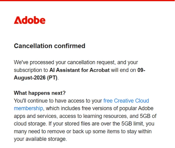Viewport: 175px width, 148px height.
Task: Click the bold "AI Assistant for Acrobat" text
Action: tap(80, 70)
